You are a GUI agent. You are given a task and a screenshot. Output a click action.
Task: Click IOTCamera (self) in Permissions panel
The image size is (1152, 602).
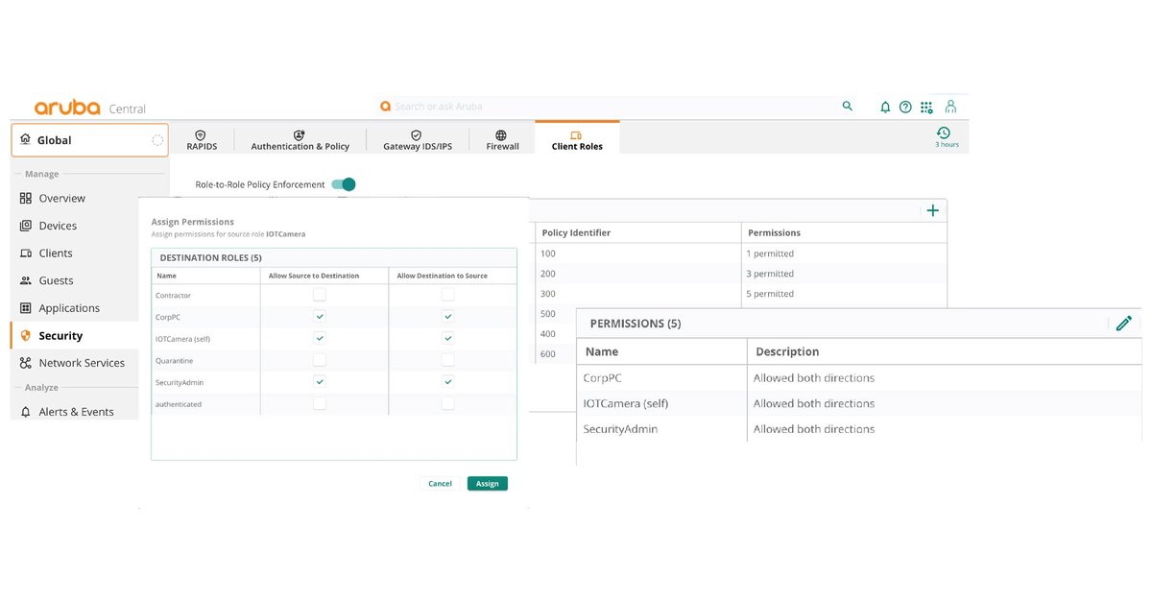(x=626, y=403)
